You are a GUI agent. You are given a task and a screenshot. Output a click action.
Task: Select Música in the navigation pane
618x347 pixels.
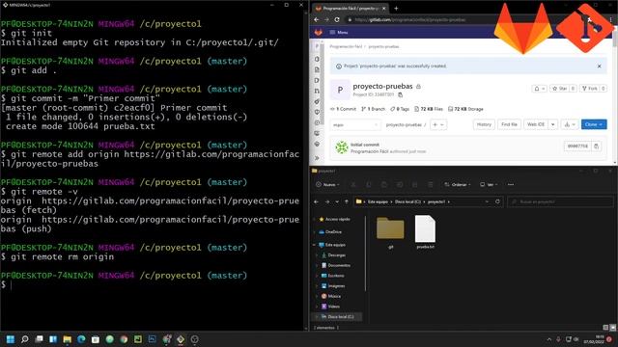[331, 296]
